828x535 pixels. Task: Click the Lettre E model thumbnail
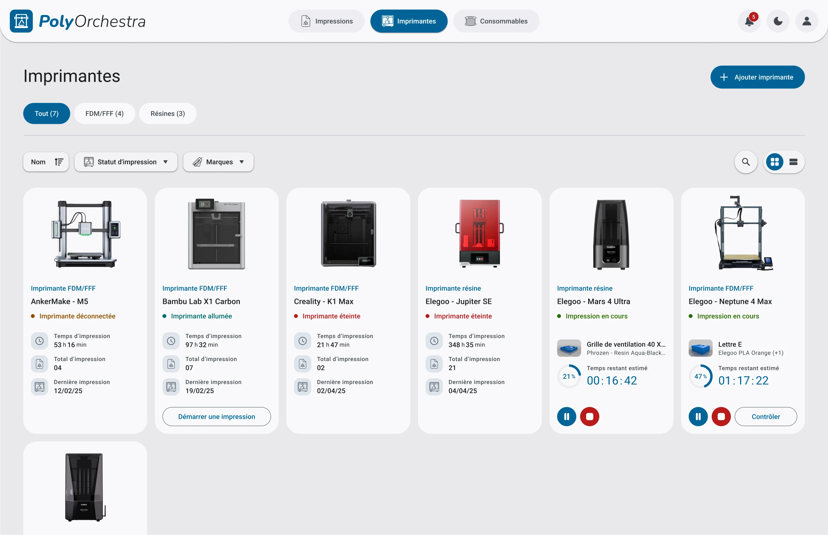click(701, 348)
